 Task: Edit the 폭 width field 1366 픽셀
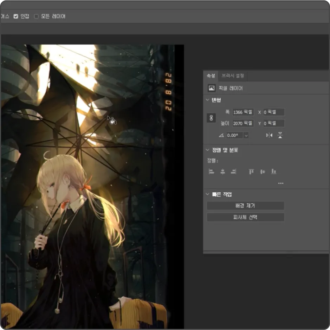pos(243,112)
